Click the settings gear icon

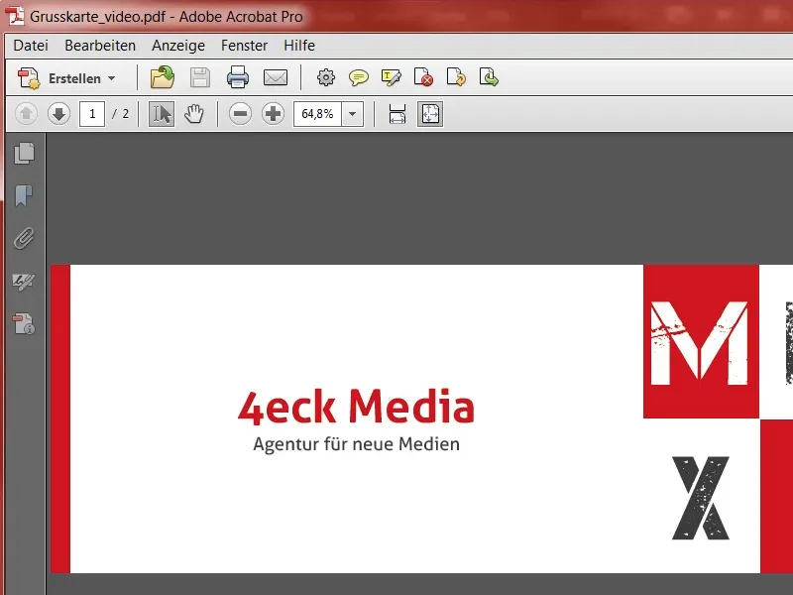[x=326, y=77]
